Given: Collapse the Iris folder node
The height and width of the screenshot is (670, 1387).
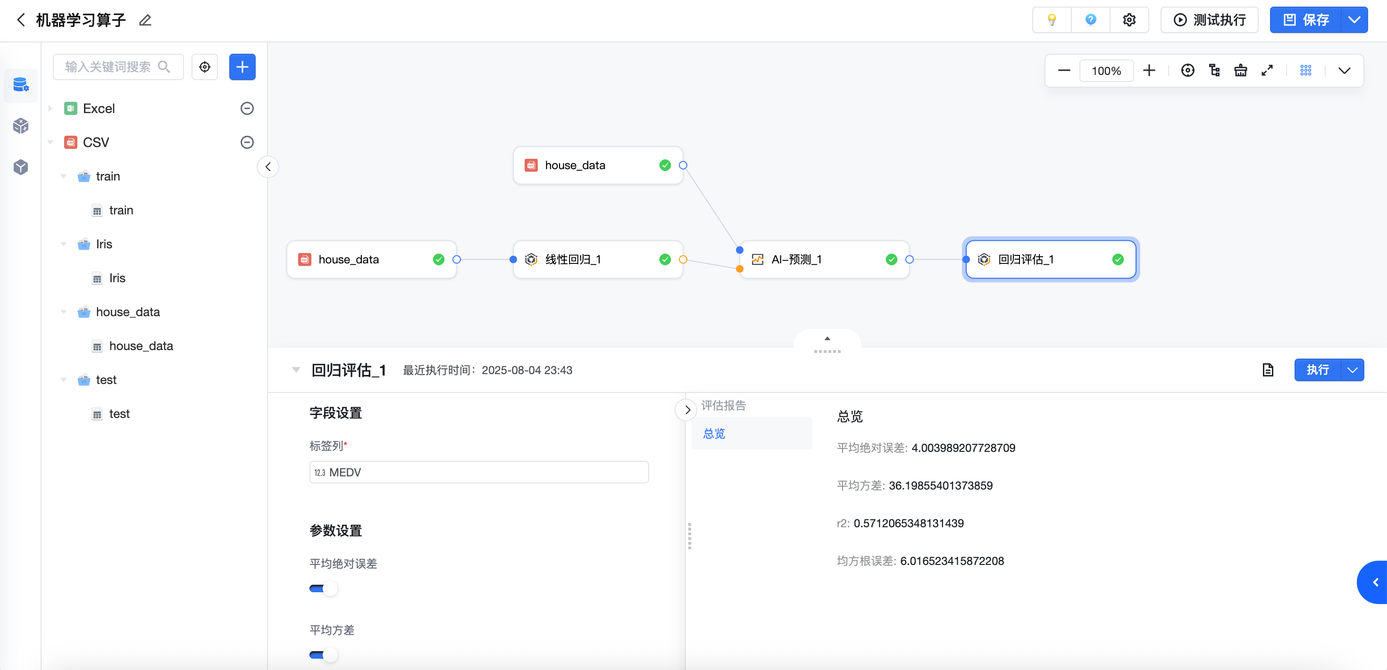Looking at the screenshot, I should pos(64,244).
